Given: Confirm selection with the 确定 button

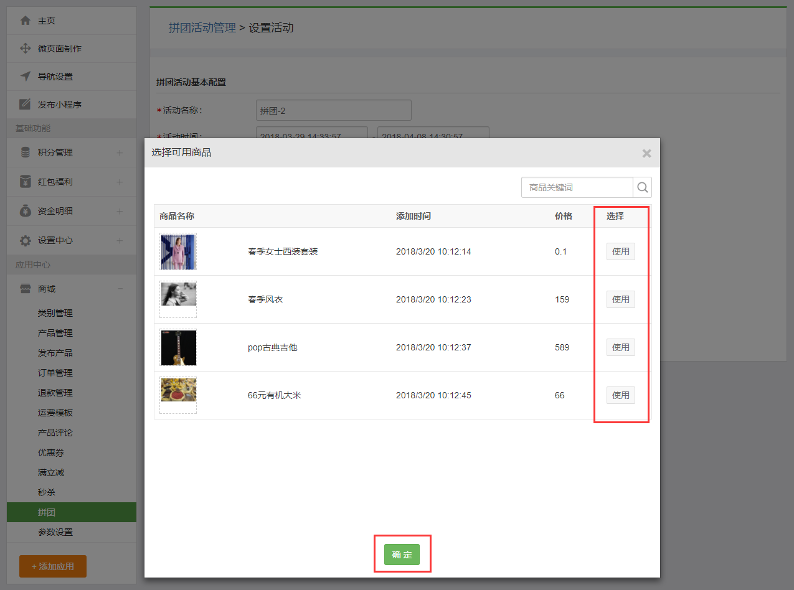Looking at the screenshot, I should click(x=402, y=555).
